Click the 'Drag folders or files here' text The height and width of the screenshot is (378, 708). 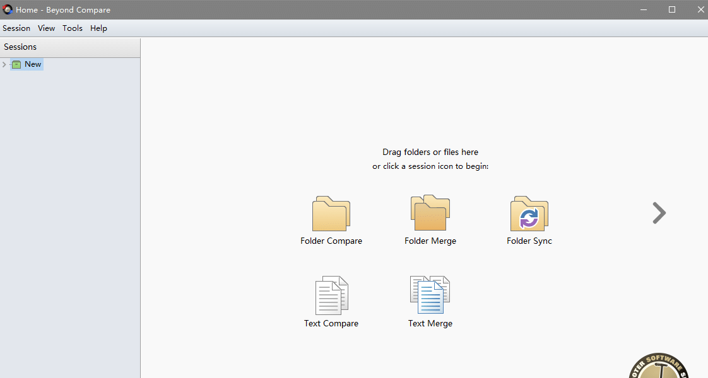click(x=430, y=152)
